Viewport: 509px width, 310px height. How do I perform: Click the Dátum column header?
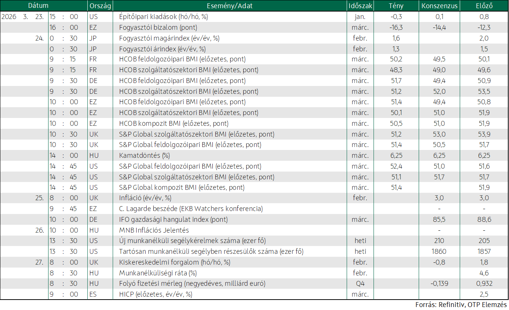pos(38,6)
